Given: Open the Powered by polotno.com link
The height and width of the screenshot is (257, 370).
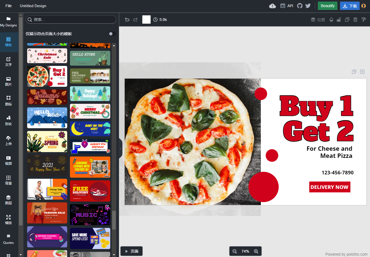Looking at the screenshot, I should 346,254.
